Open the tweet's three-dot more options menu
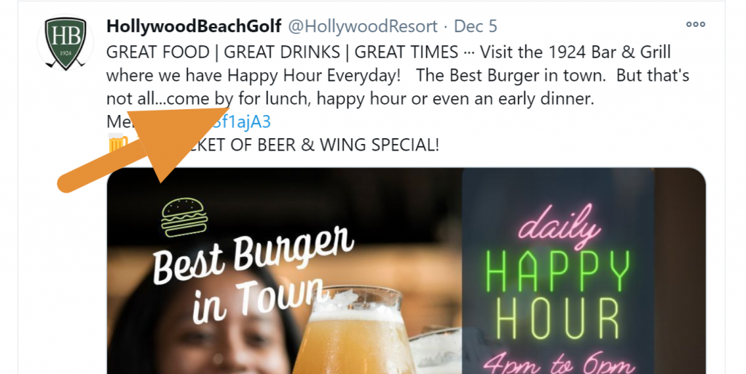The height and width of the screenshot is (374, 746). (695, 25)
